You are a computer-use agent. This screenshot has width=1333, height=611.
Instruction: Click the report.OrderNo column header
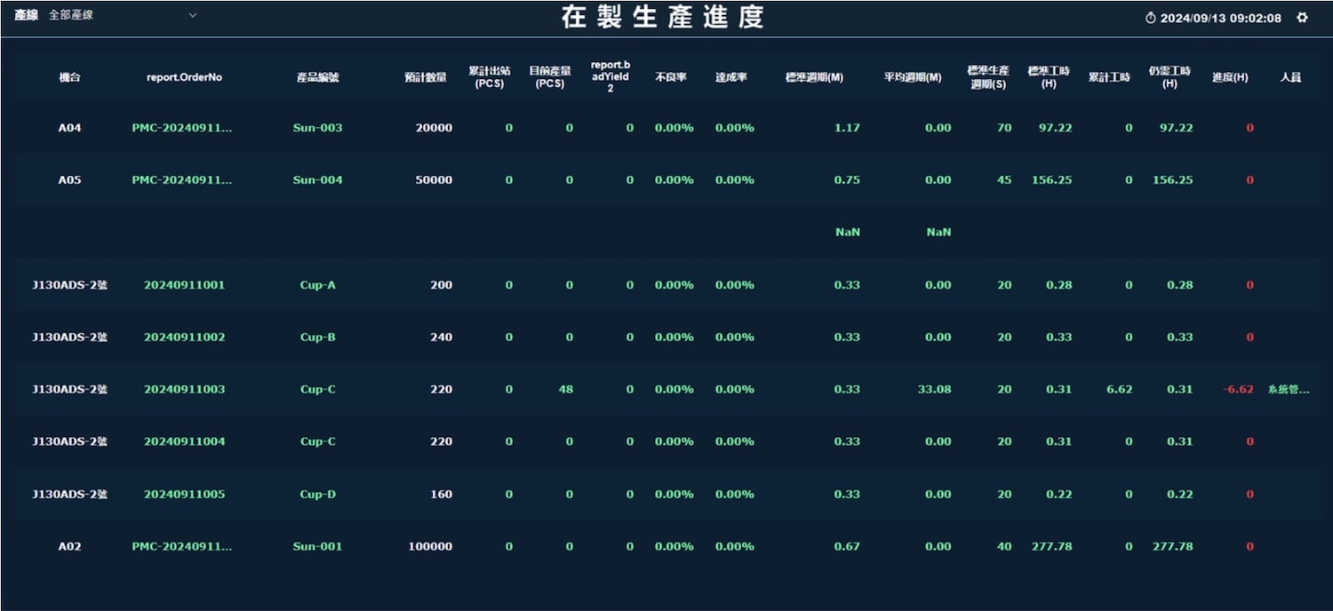[184, 77]
